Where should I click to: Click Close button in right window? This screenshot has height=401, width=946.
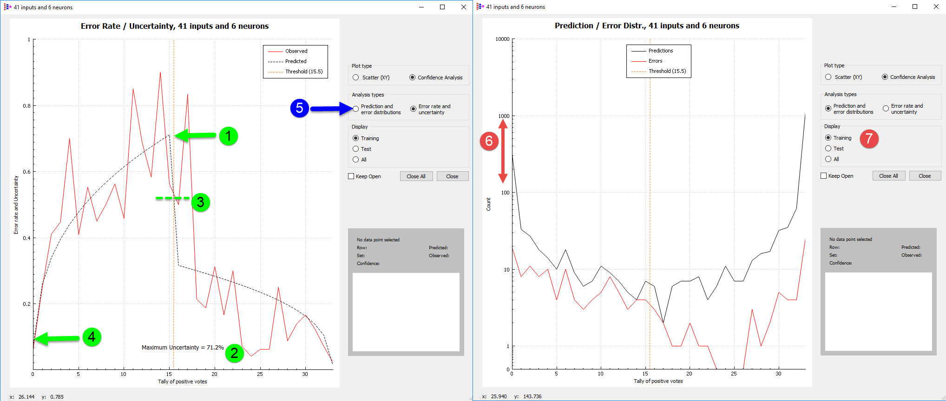[925, 176]
